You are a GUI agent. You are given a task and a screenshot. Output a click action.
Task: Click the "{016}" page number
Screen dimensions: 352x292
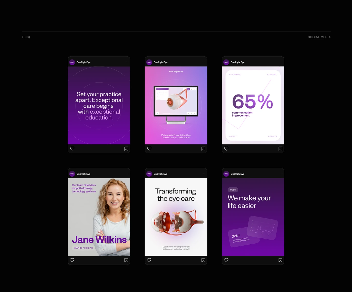click(x=26, y=37)
